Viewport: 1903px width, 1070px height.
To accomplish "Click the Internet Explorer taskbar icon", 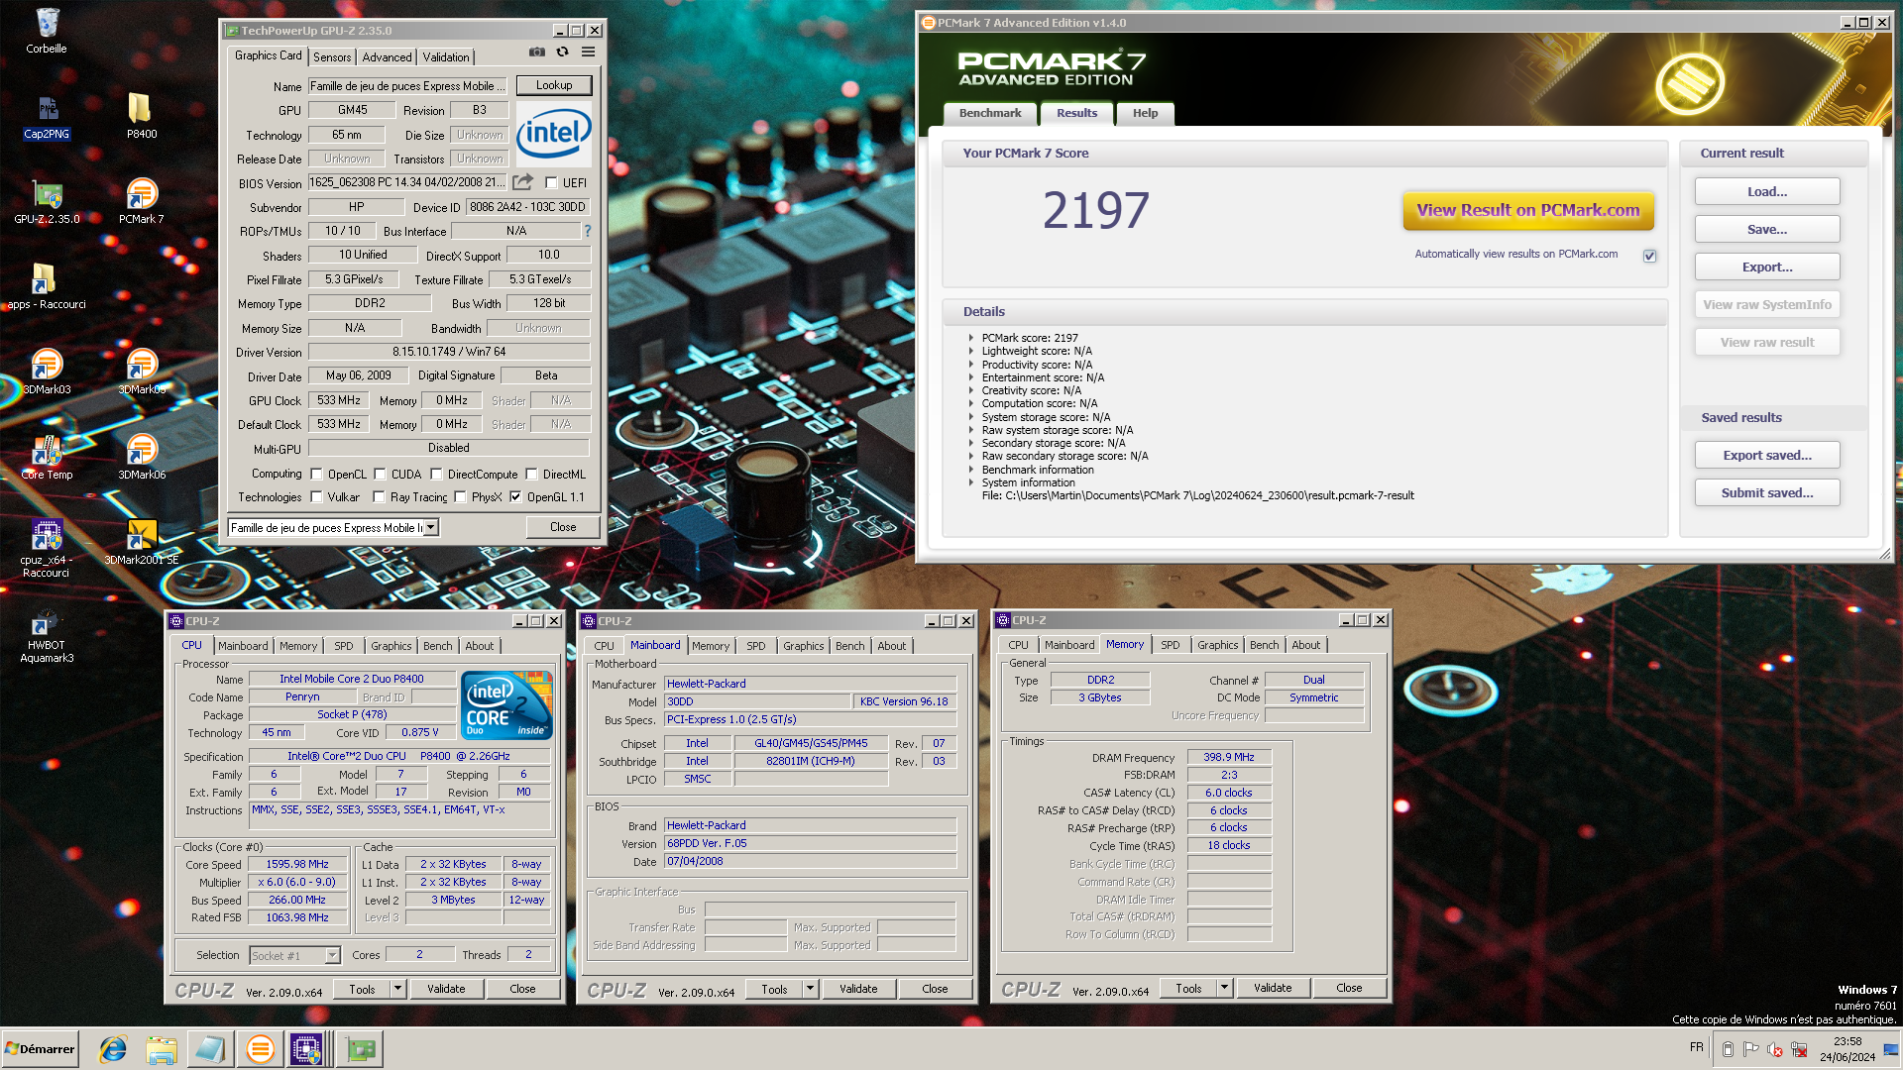I will 113,1048.
